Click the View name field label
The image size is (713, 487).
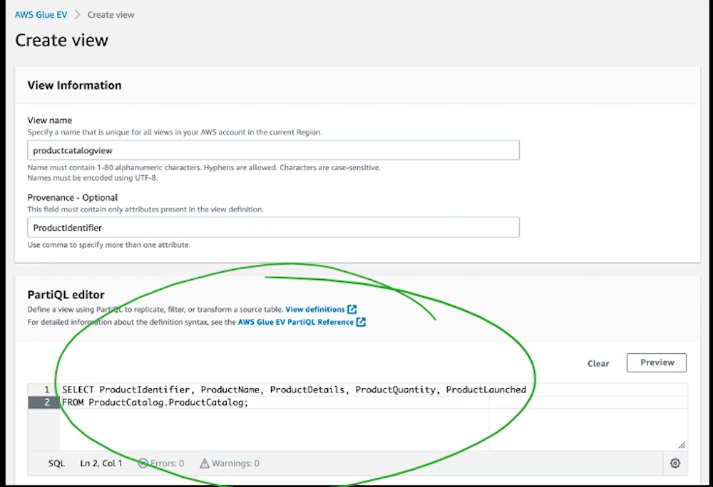50,120
